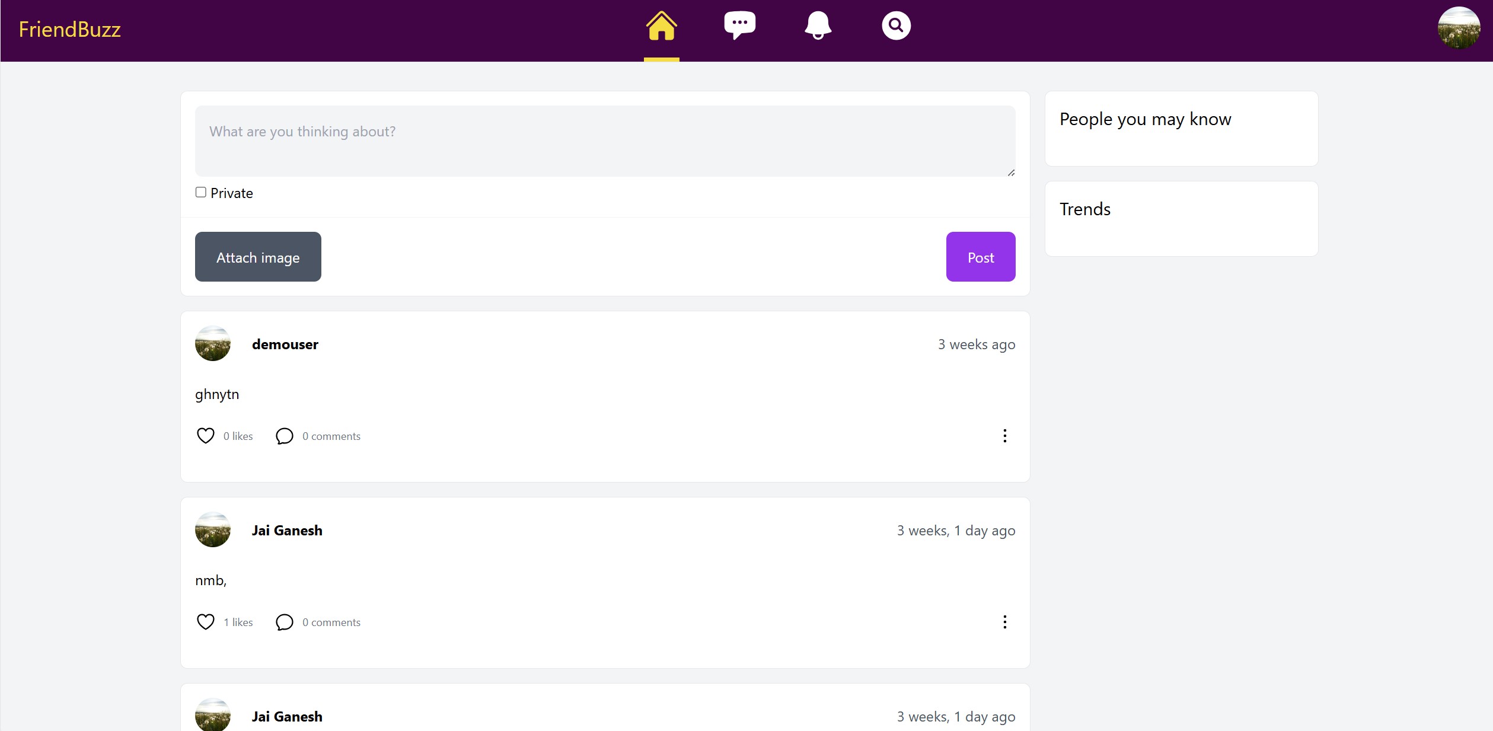1493x731 pixels.
Task: Open comment bubble on 'nmb,' post
Action: pos(285,622)
